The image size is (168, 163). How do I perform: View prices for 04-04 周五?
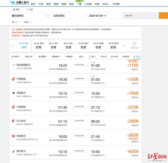tap(113, 46)
